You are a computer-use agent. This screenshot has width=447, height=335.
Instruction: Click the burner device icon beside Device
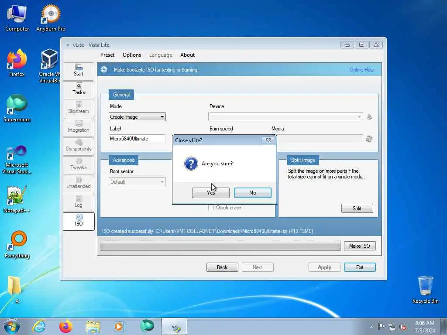369,117
